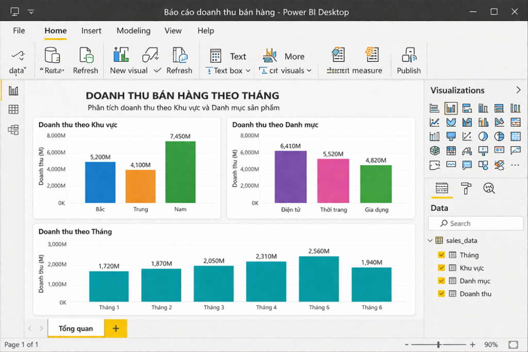528x352 pixels.
Task: Add a new page with plus button
Action: (x=115, y=328)
